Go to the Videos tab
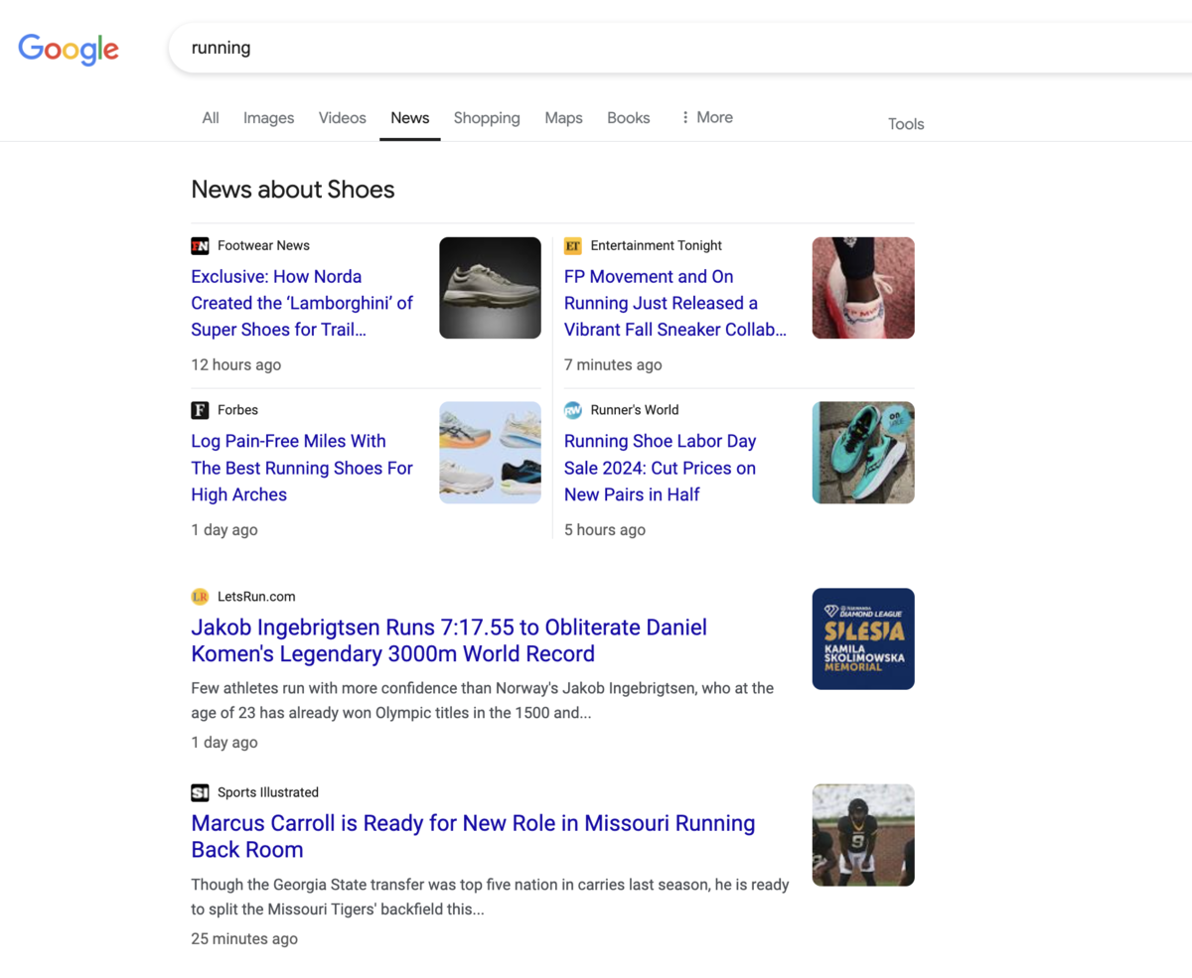 (342, 117)
